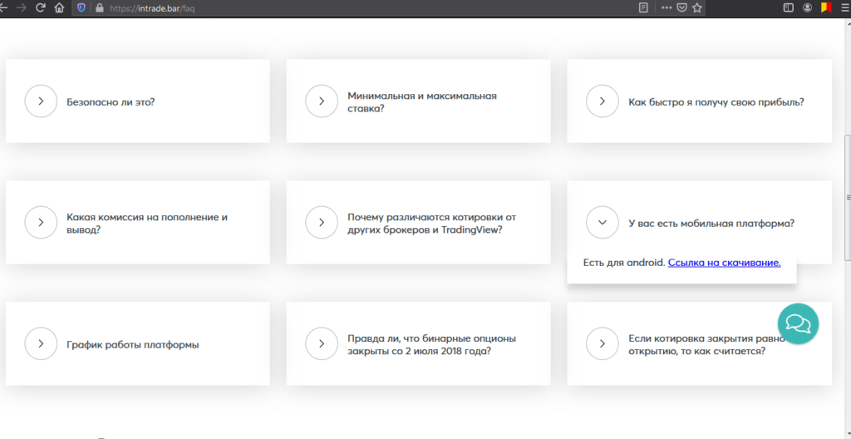Screen dimensions: 851x439
Task: Open the live chat bubble widget
Action: (x=798, y=323)
